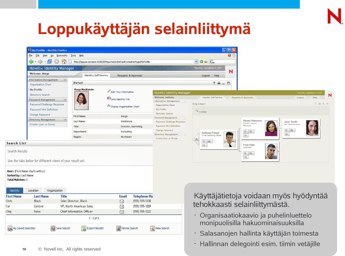
Task: Switch to the Organization tab in Search List
Action: [x=55, y=191]
